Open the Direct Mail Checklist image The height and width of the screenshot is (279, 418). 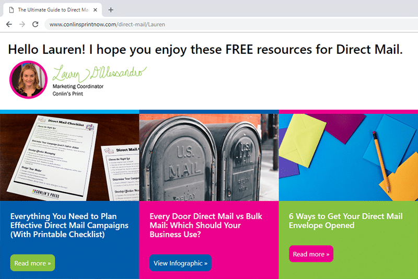69,157
